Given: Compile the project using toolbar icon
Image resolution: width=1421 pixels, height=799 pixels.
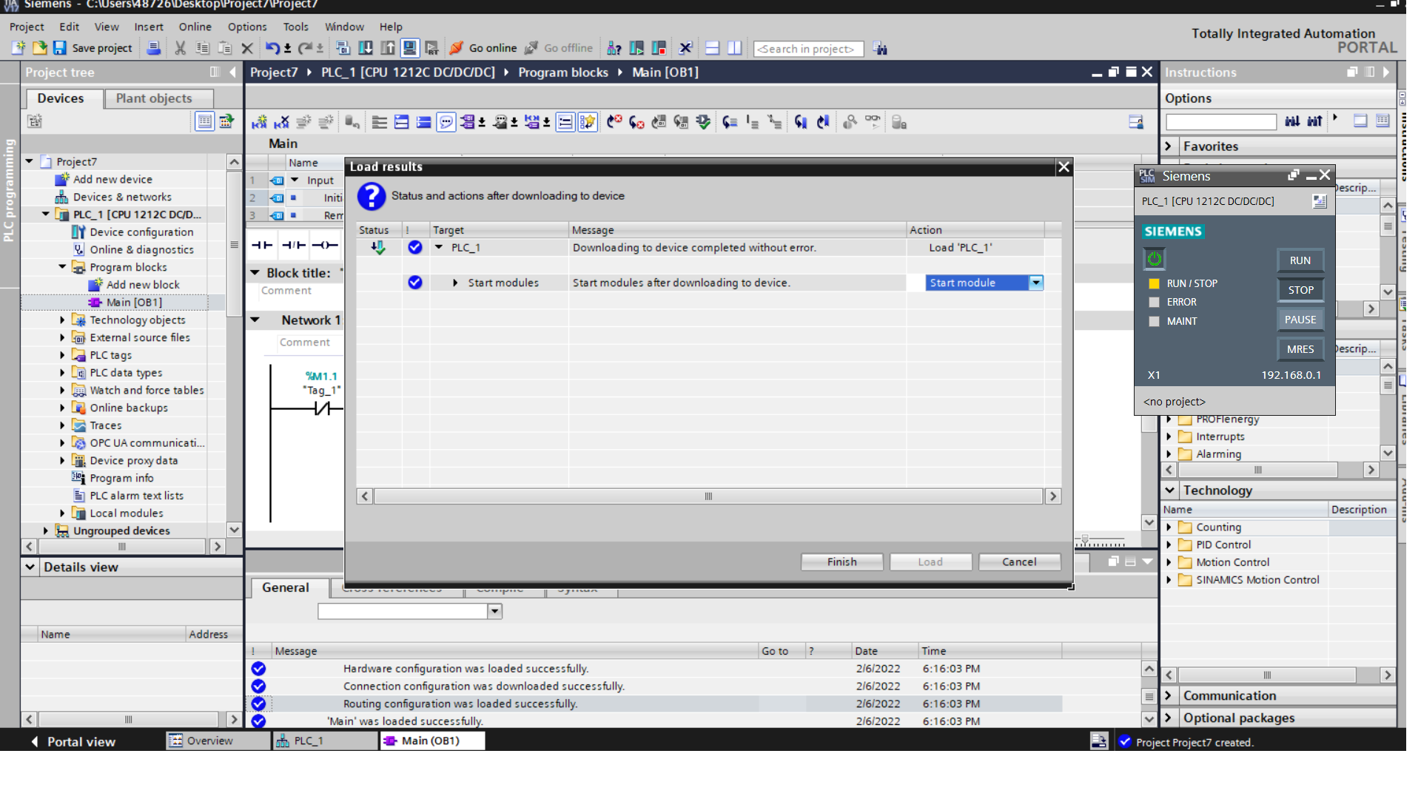Looking at the screenshot, I should 343,48.
